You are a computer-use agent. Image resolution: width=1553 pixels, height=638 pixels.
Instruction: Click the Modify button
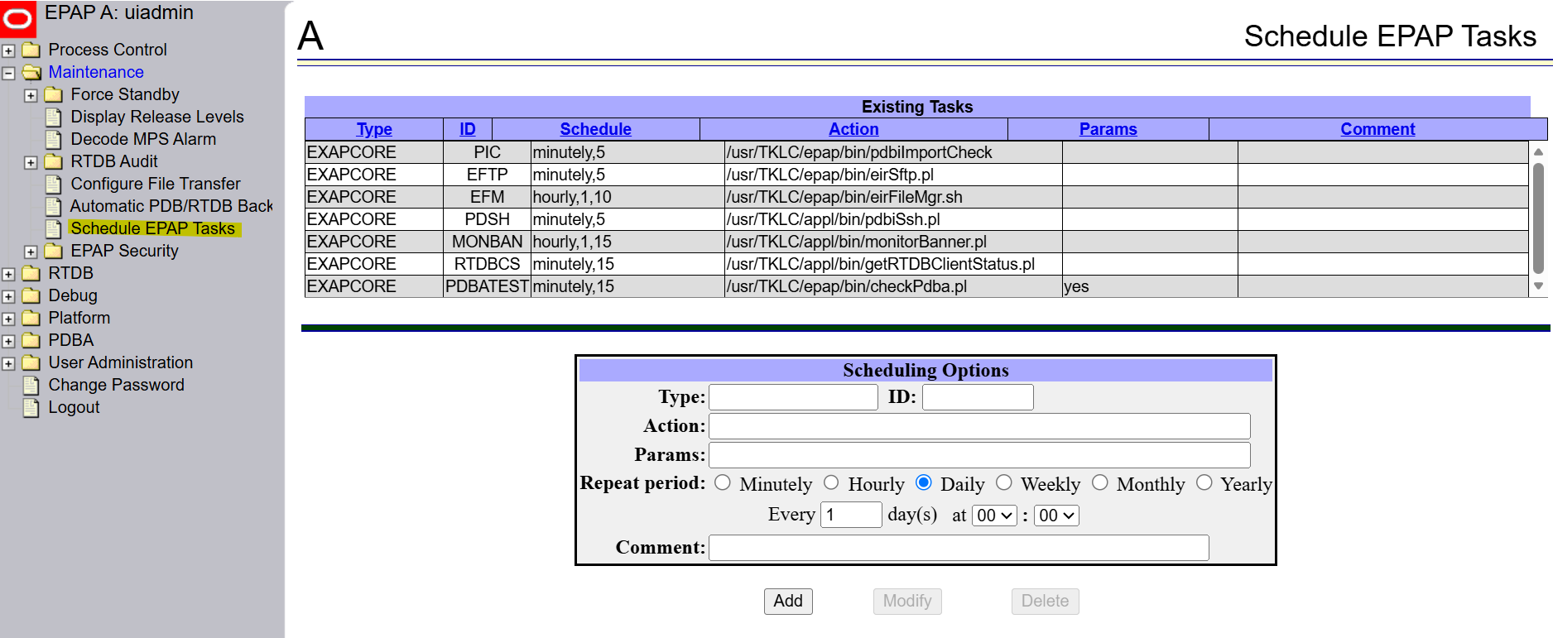907,601
